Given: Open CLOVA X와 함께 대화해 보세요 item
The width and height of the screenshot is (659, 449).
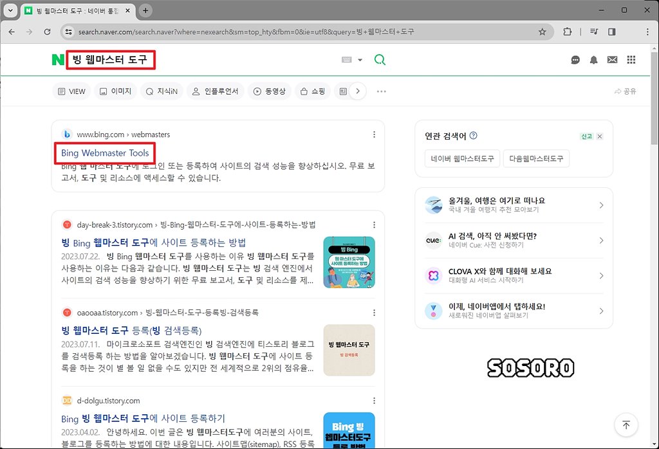Looking at the screenshot, I should [514, 275].
